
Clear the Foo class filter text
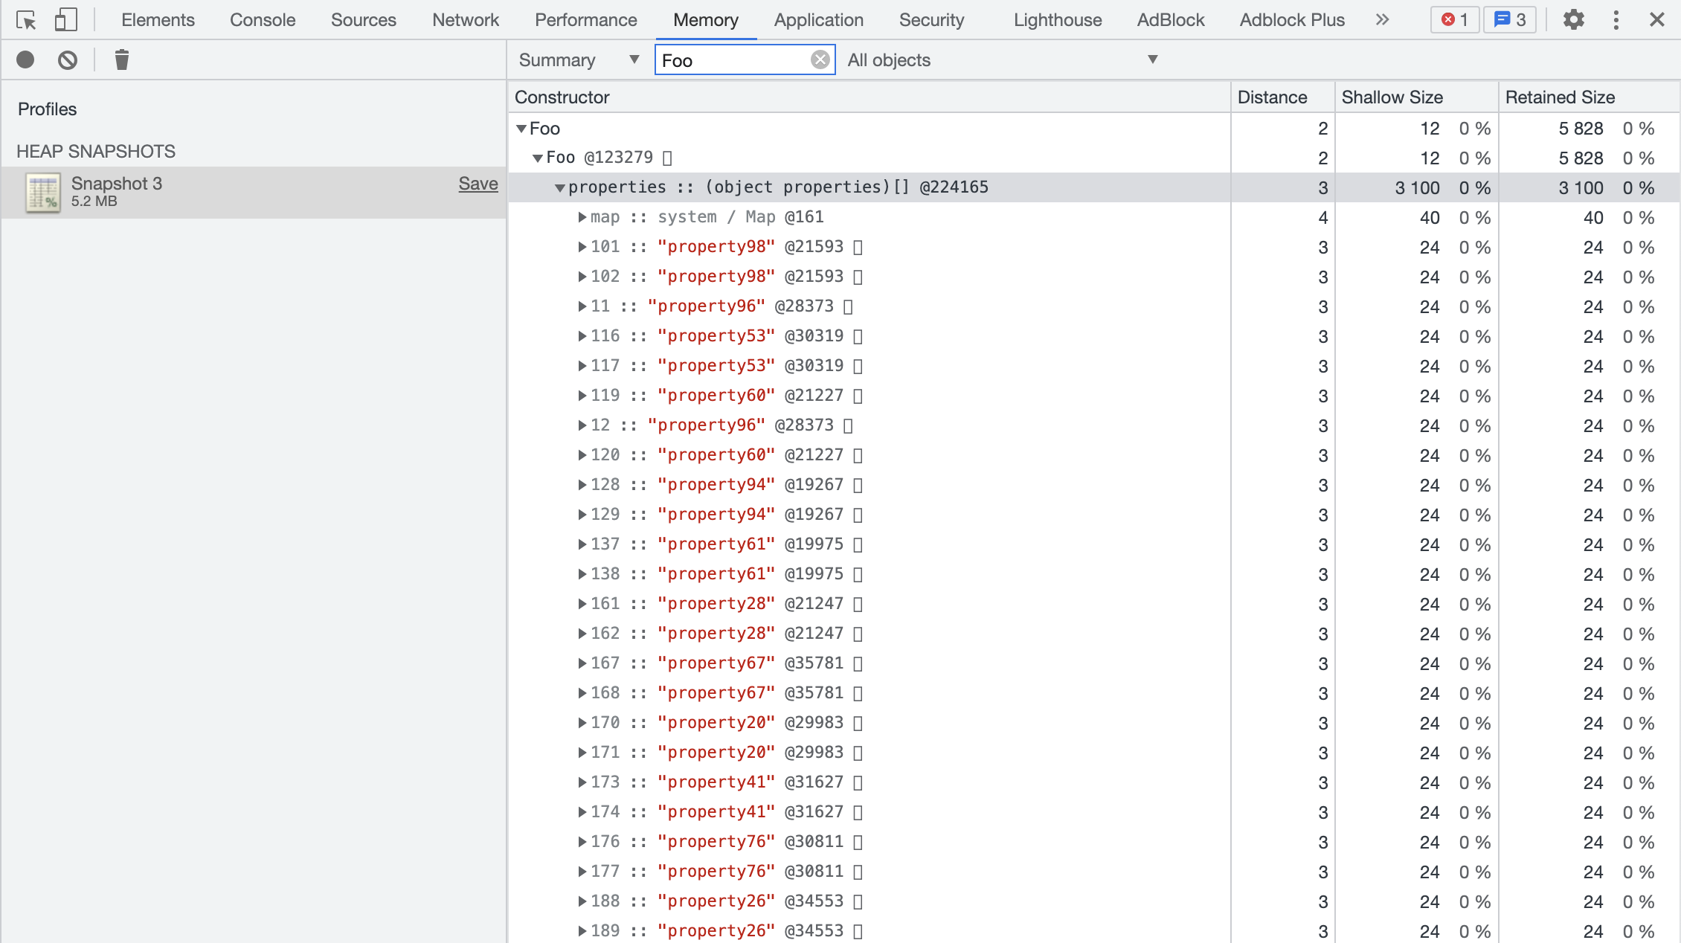click(820, 59)
